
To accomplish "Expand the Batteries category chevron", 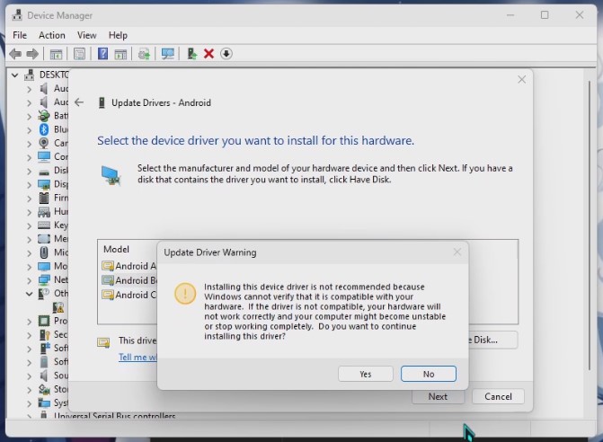I will click(x=29, y=116).
